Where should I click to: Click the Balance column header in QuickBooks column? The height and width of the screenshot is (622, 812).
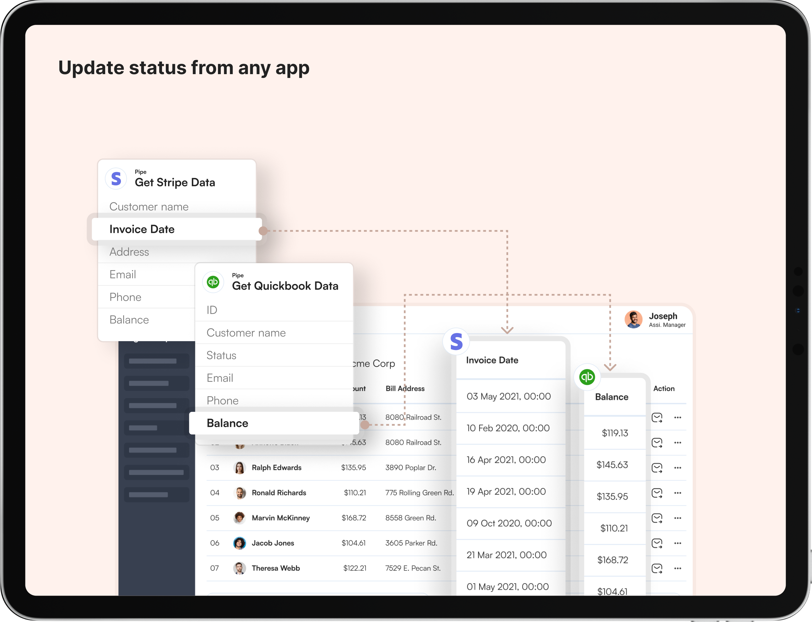tap(612, 397)
